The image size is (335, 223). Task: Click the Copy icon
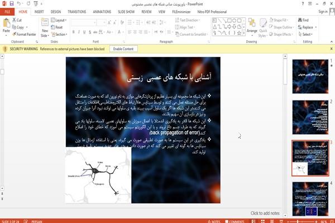[x=14, y=27]
